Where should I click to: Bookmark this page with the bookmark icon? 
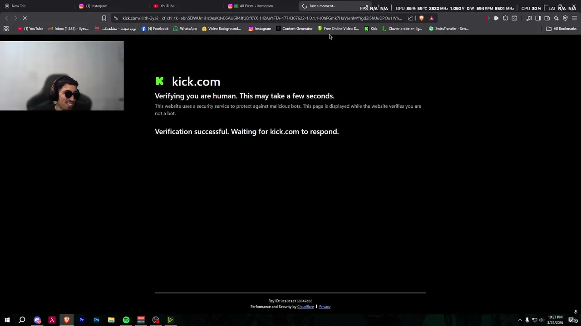coord(104,18)
